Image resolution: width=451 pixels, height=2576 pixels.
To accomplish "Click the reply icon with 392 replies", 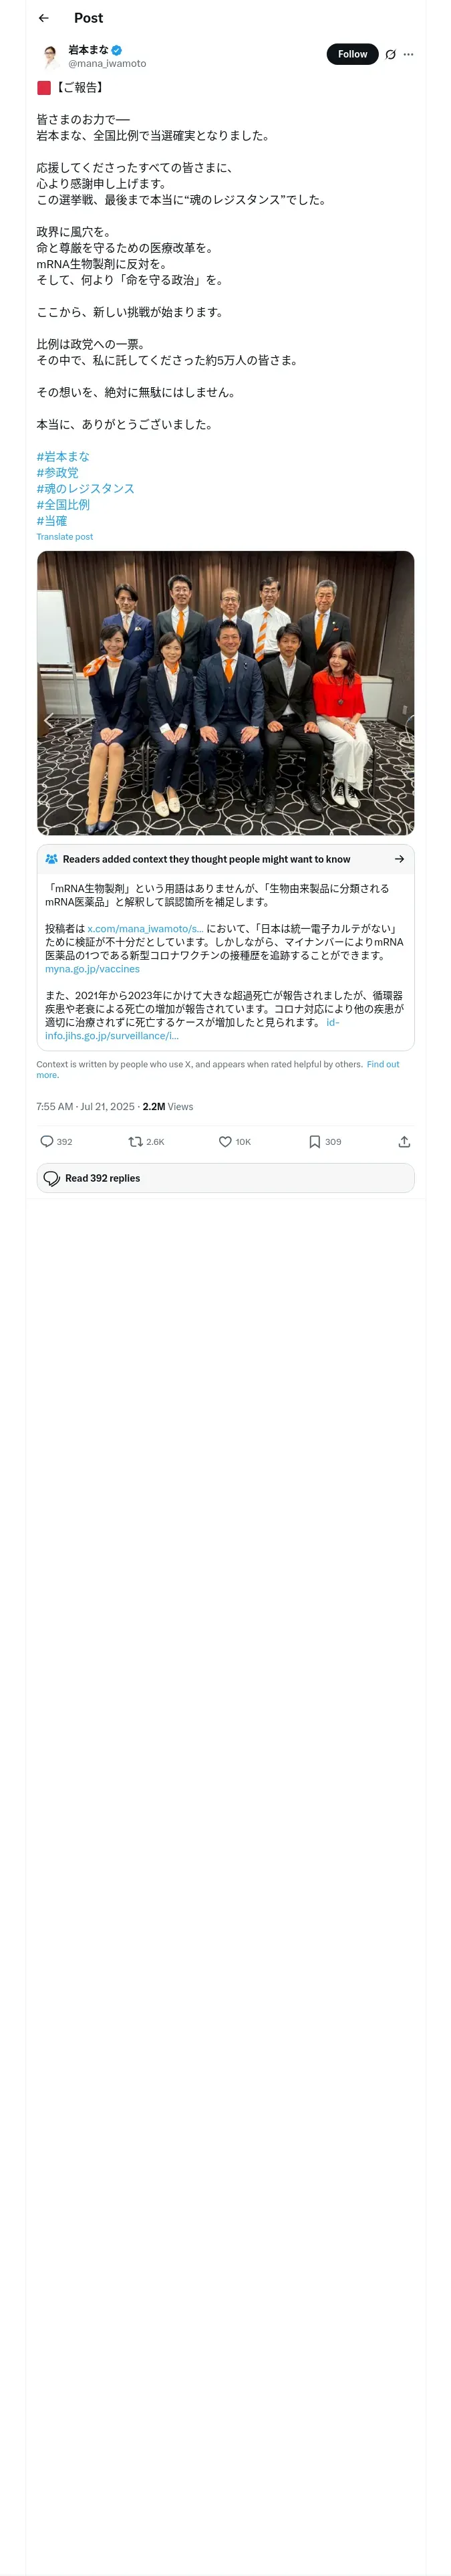I will tap(47, 1141).
